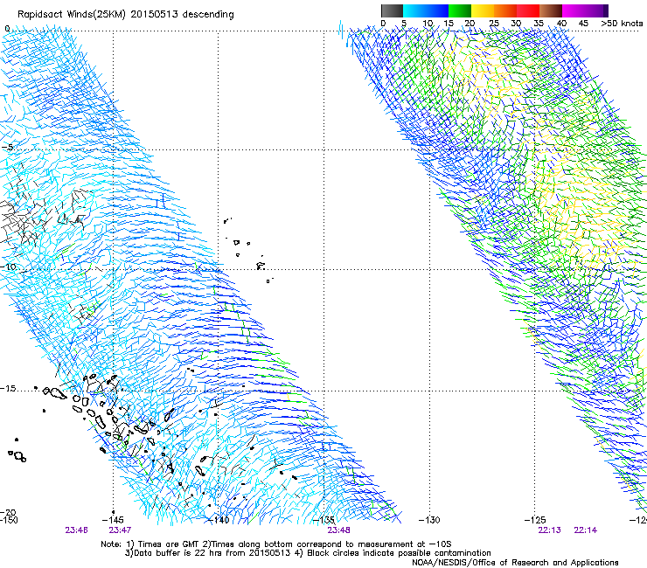Click the '-15' latitude axis label
Image resolution: width=647 pixels, height=568 pixels.
(x=8, y=389)
